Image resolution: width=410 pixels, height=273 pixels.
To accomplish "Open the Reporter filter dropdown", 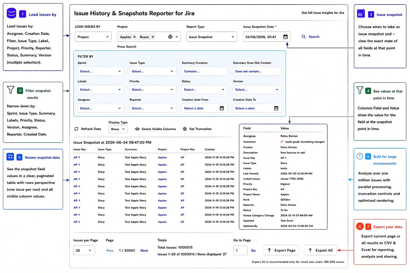I will [153, 108].
